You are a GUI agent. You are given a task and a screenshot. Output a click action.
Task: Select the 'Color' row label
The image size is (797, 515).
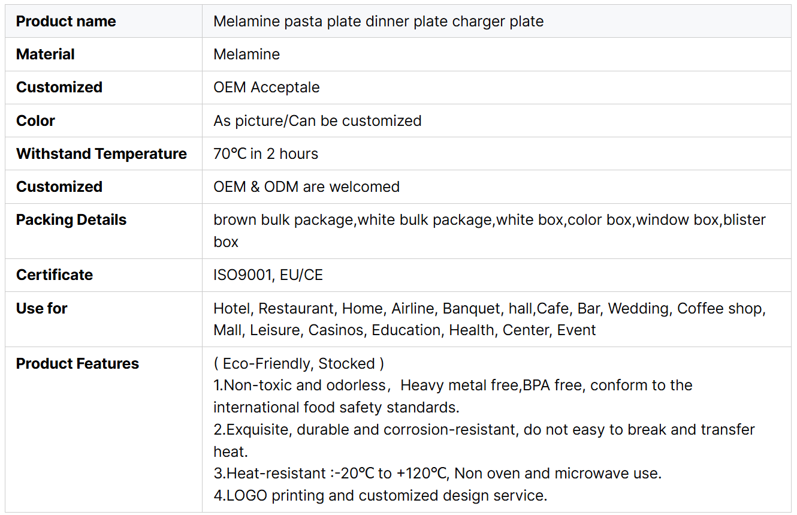click(35, 121)
